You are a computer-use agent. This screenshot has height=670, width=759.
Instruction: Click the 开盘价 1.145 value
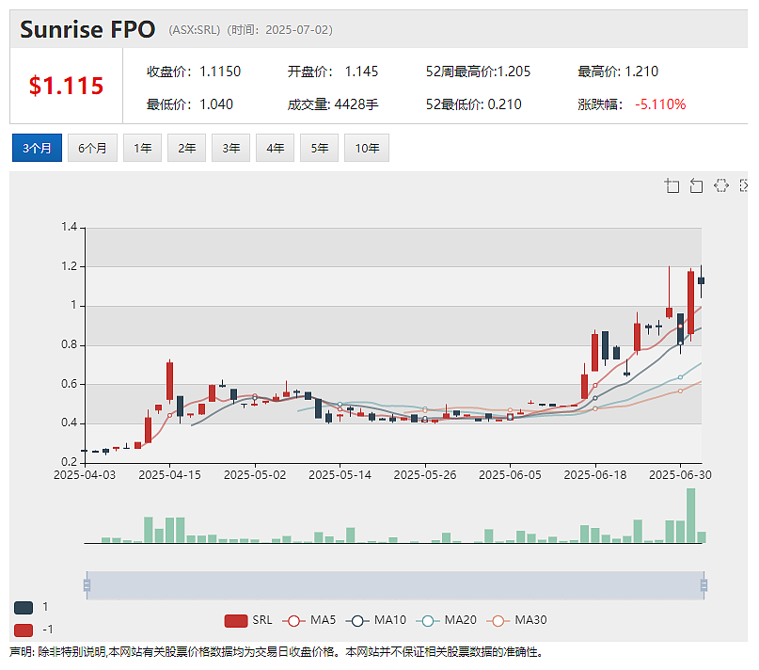[x=361, y=72]
